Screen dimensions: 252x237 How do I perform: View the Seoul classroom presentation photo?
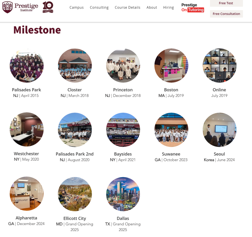219,130
